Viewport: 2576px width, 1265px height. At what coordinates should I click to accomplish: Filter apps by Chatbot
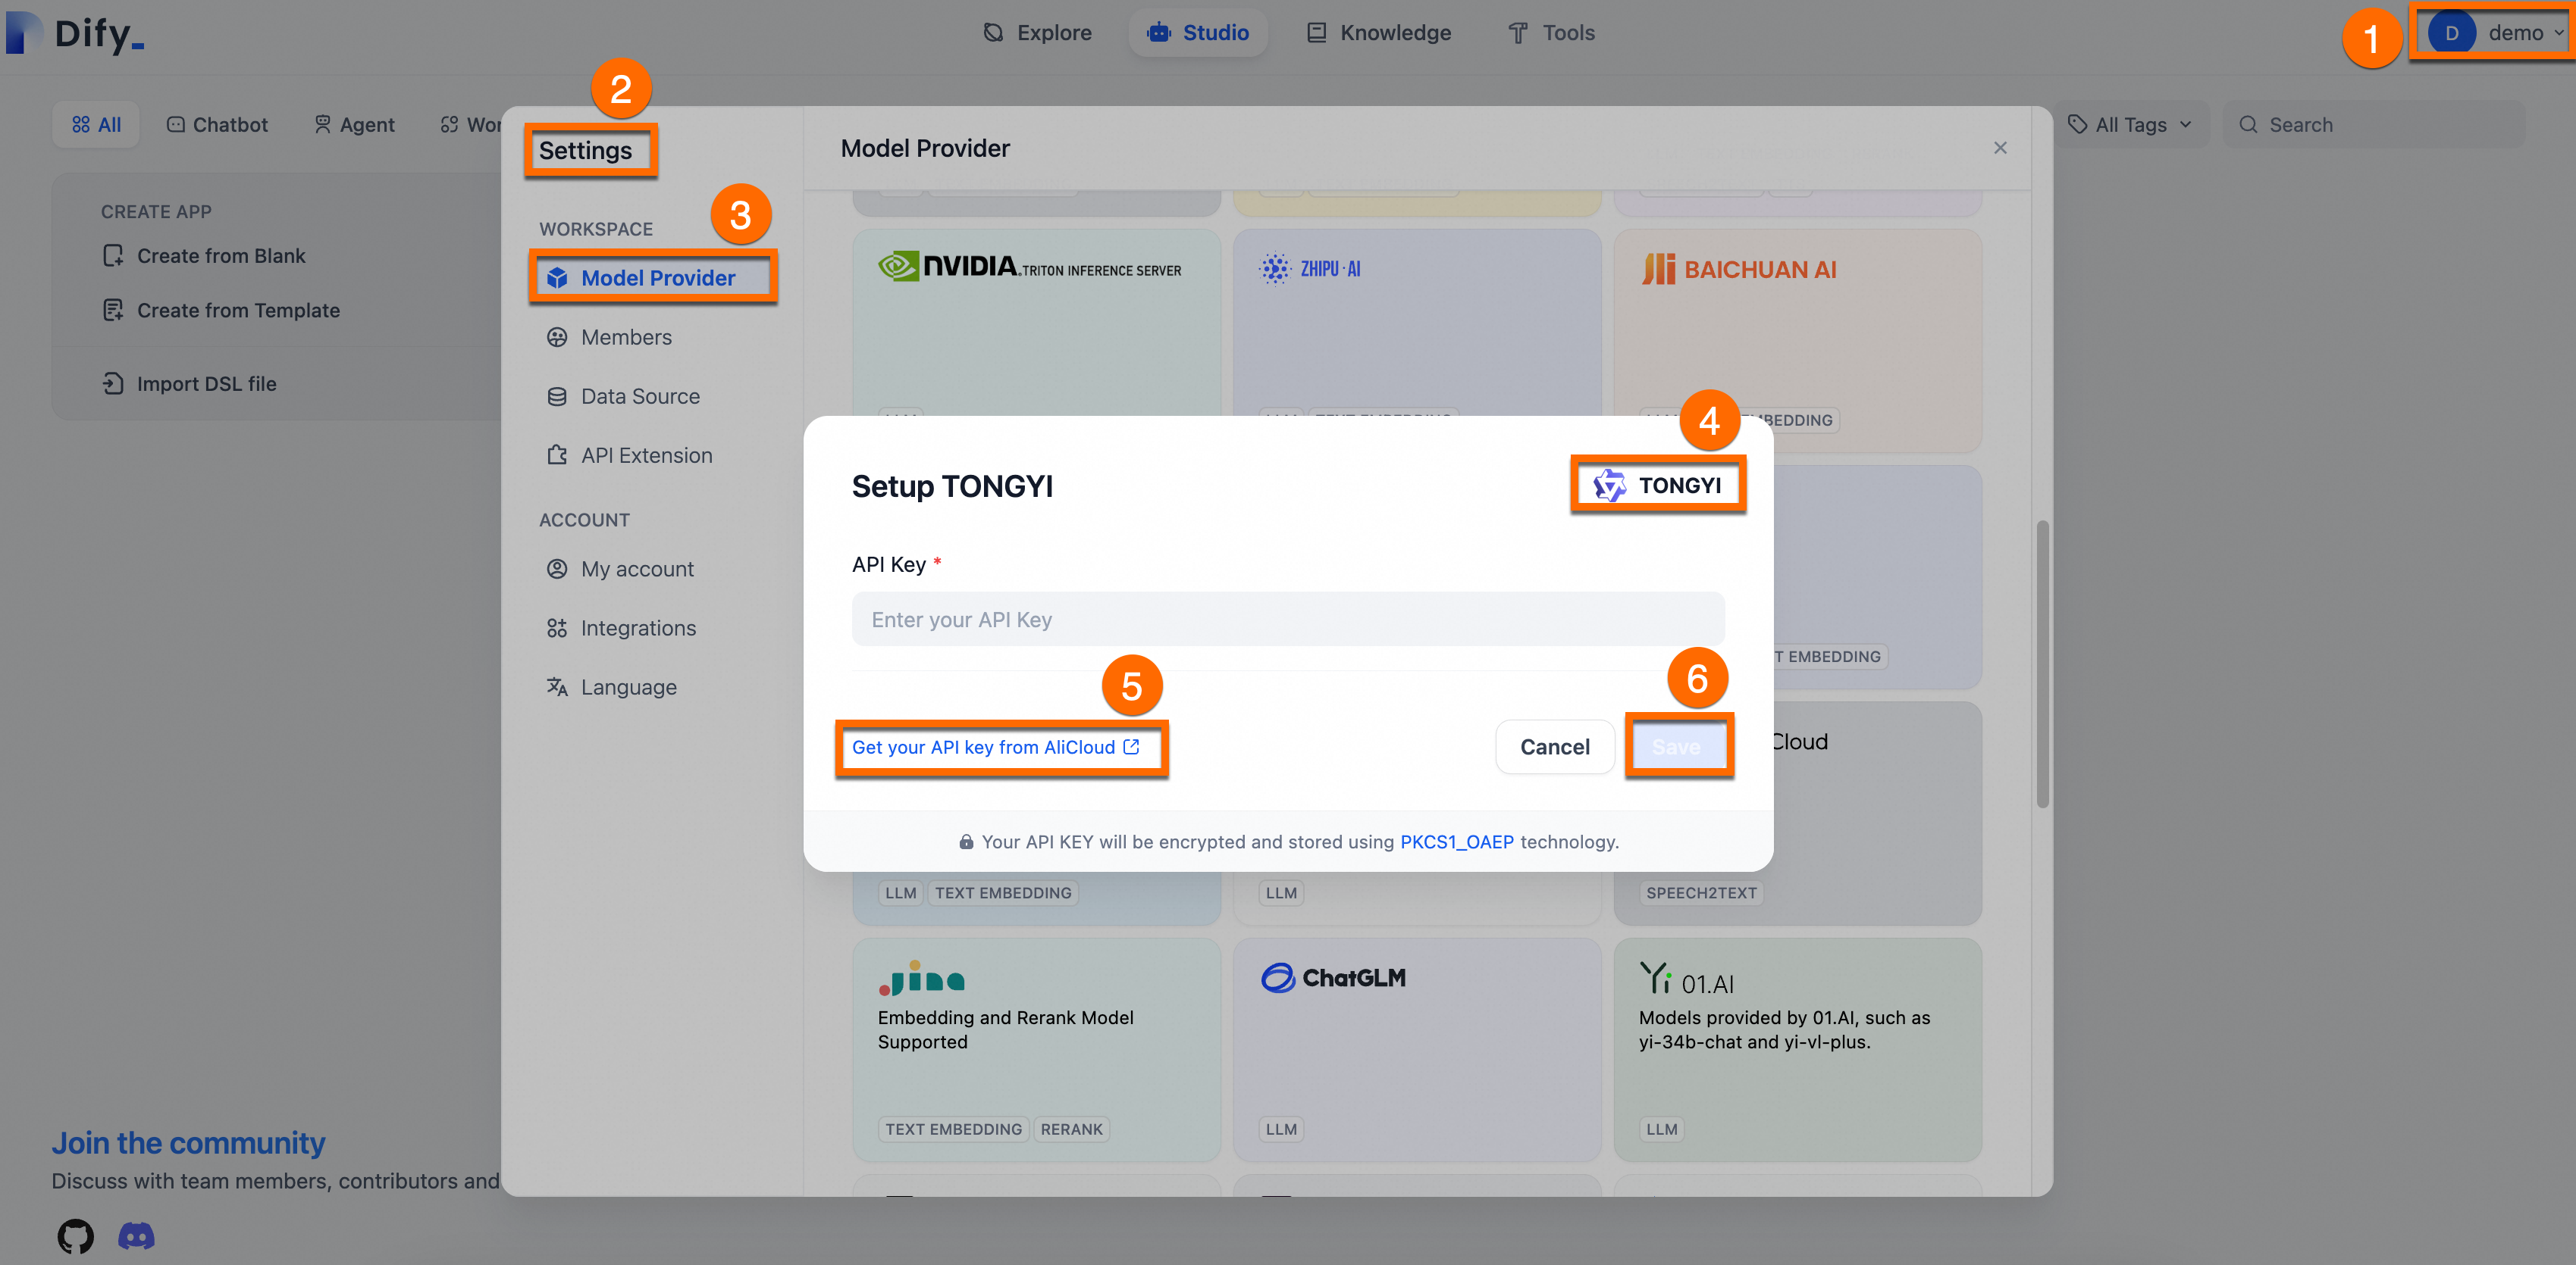coord(217,125)
